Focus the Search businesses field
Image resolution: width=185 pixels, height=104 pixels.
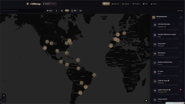(23, 11)
